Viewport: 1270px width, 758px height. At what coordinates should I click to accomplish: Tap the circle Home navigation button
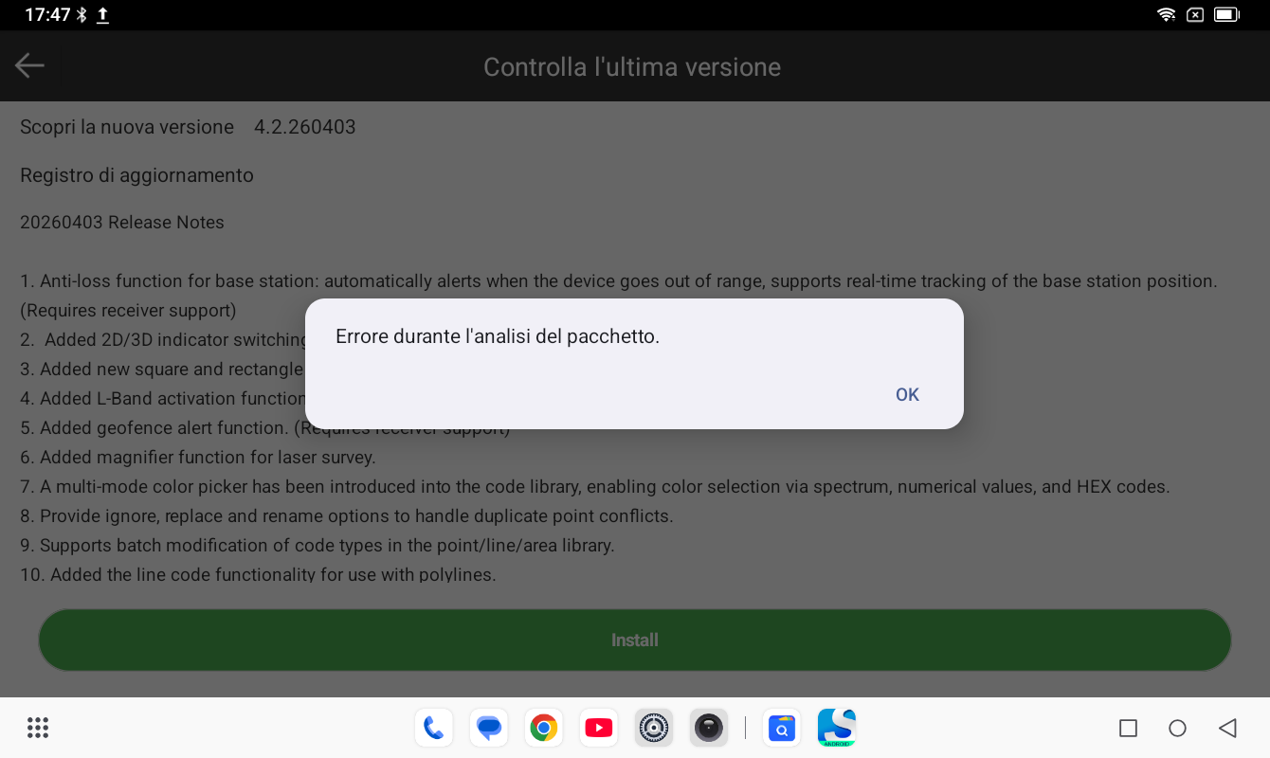pos(1177,728)
